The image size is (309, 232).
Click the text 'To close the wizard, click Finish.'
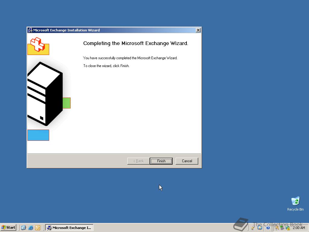[106, 66]
